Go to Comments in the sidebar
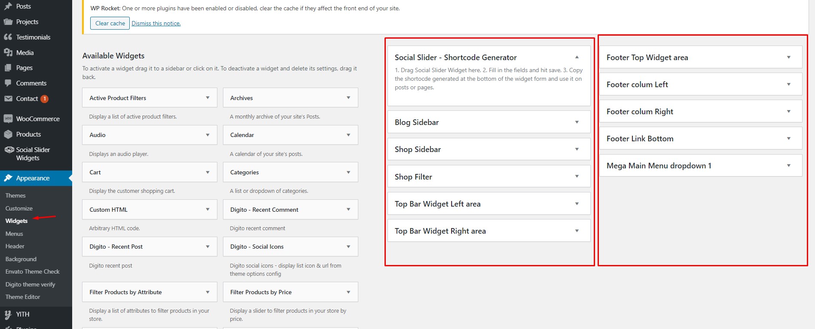 pyautogui.click(x=31, y=83)
